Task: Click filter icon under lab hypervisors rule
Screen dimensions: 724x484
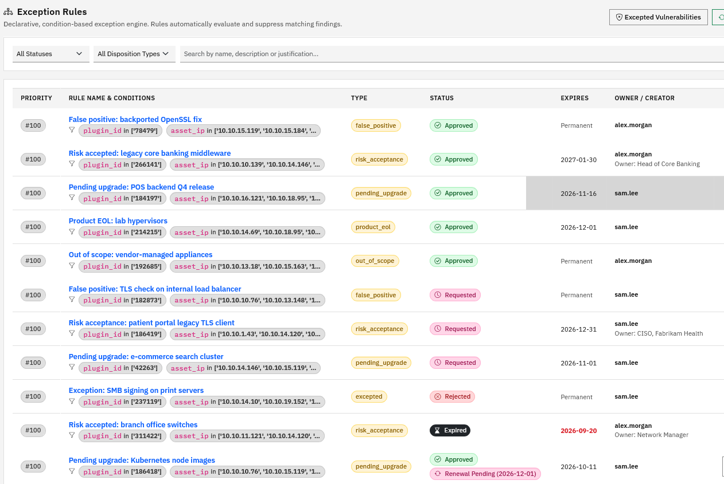Action: 72,231
